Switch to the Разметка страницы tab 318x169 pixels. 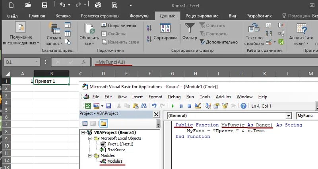tap(100, 16)
